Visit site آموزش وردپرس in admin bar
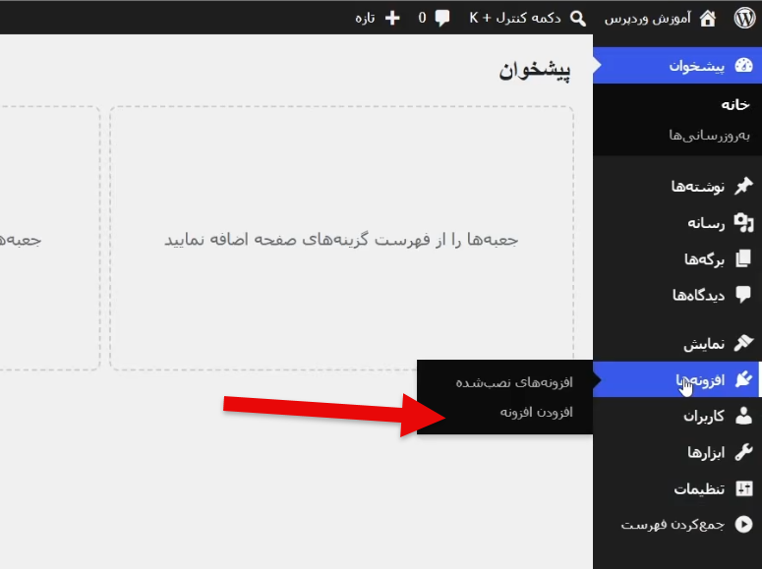The width and height of the screenshot is (762, 569). coord(647,19)
